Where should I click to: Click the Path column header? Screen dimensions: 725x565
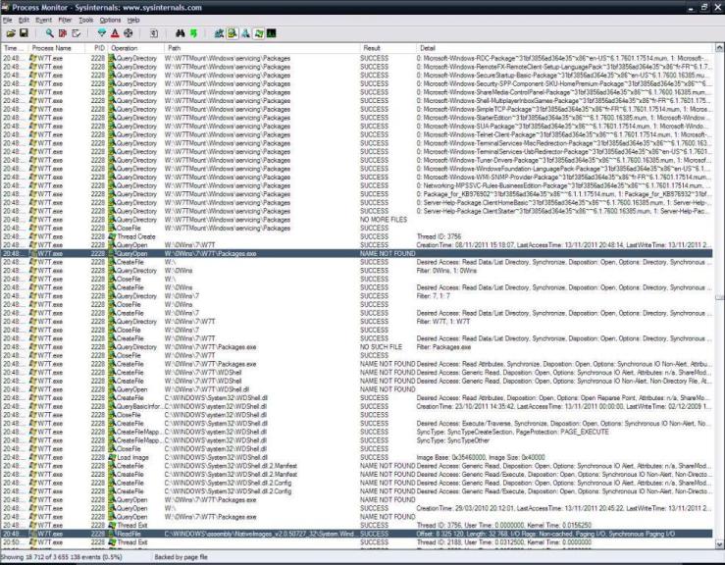point(262,48)
